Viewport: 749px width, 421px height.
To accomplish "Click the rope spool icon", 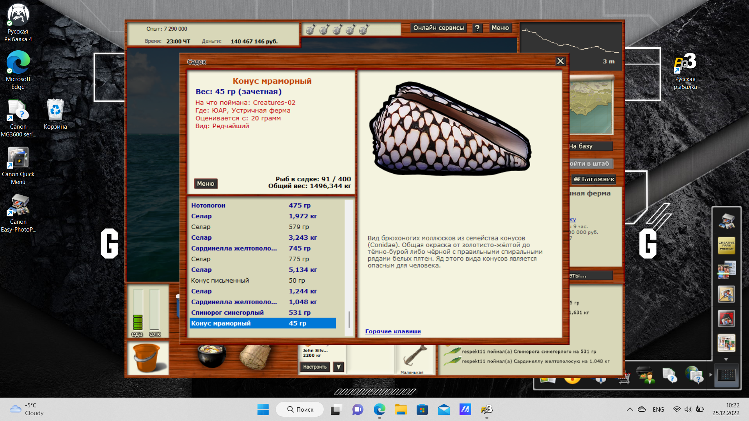I will coord(255,357).
